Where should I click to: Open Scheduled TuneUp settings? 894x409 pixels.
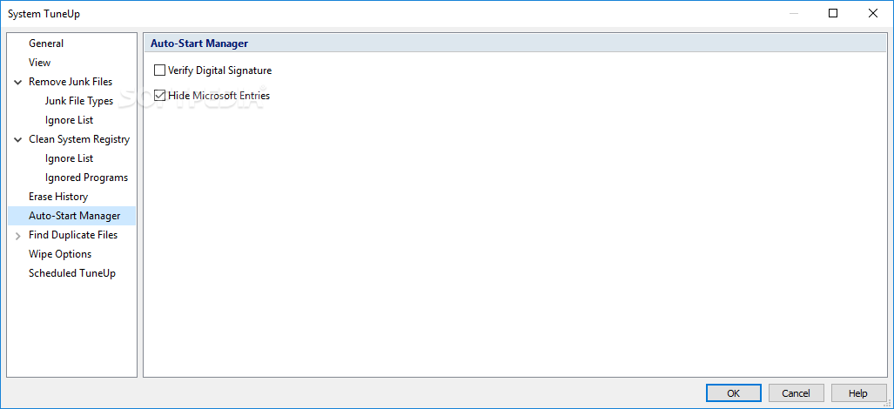point(72,273)
